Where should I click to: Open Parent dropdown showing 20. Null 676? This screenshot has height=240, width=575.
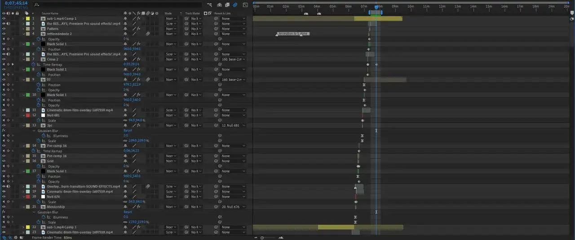233,207
